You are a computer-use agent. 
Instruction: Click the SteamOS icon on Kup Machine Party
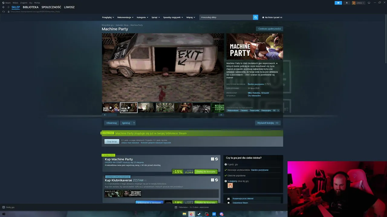(216, 159)
